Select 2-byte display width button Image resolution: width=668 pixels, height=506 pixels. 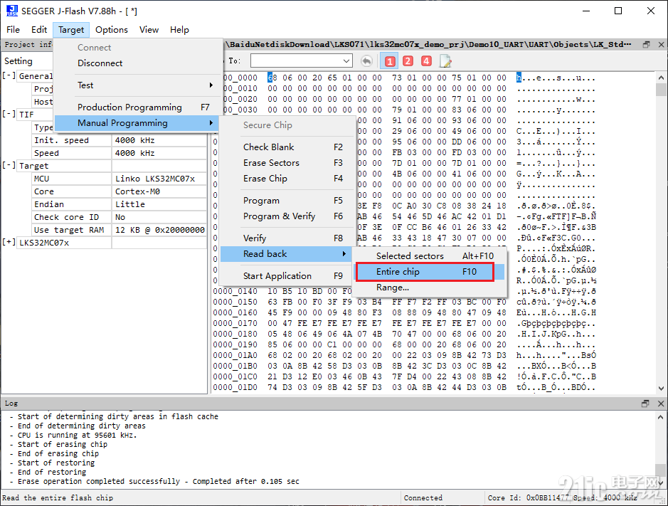pos(408,61)
